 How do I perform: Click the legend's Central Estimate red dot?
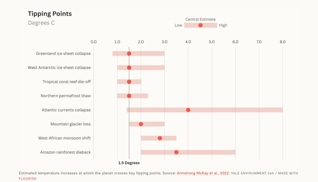(201, 25)
